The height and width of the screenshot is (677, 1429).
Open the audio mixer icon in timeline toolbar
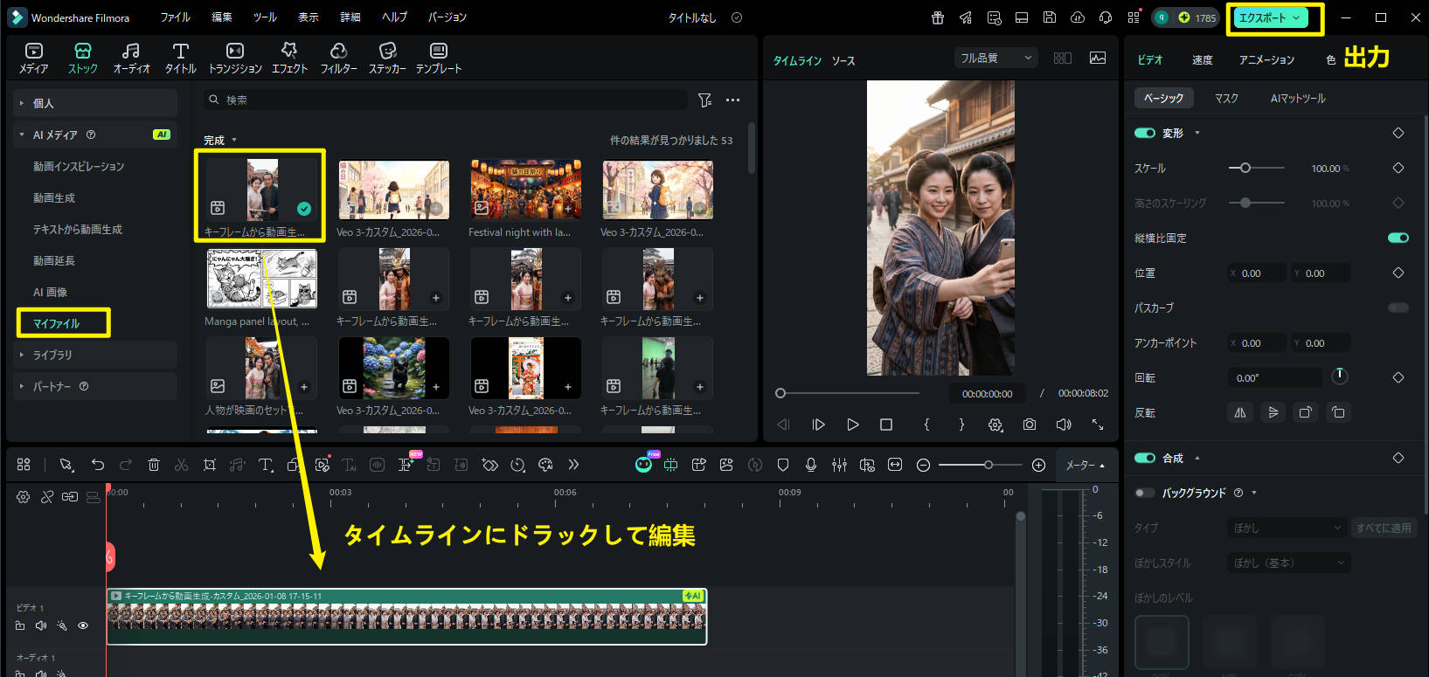(839, 465)
